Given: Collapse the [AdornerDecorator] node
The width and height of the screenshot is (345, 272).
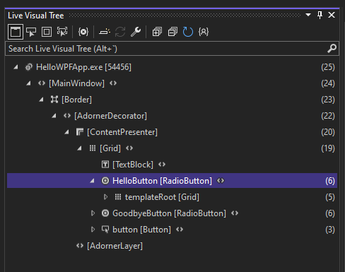Looking at the screenshot, I should (54, 116).
